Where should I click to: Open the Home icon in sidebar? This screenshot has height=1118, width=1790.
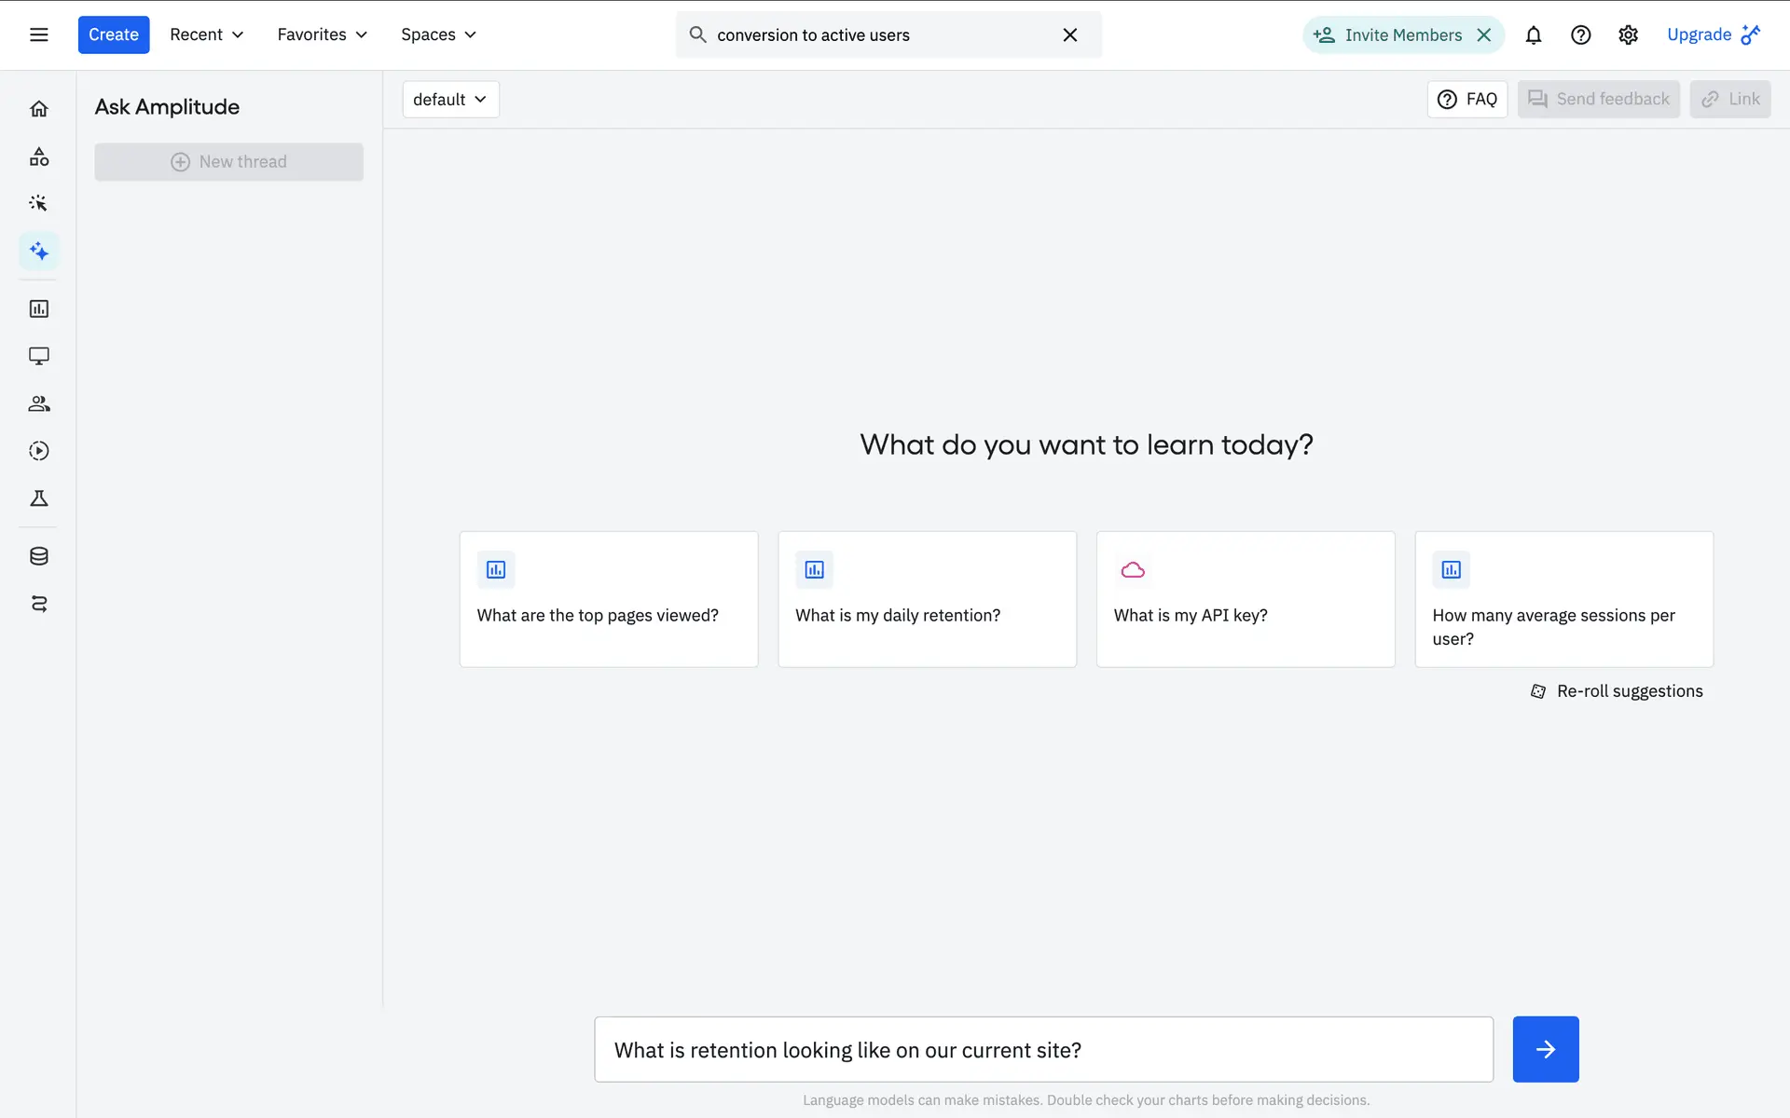[38, 109]
